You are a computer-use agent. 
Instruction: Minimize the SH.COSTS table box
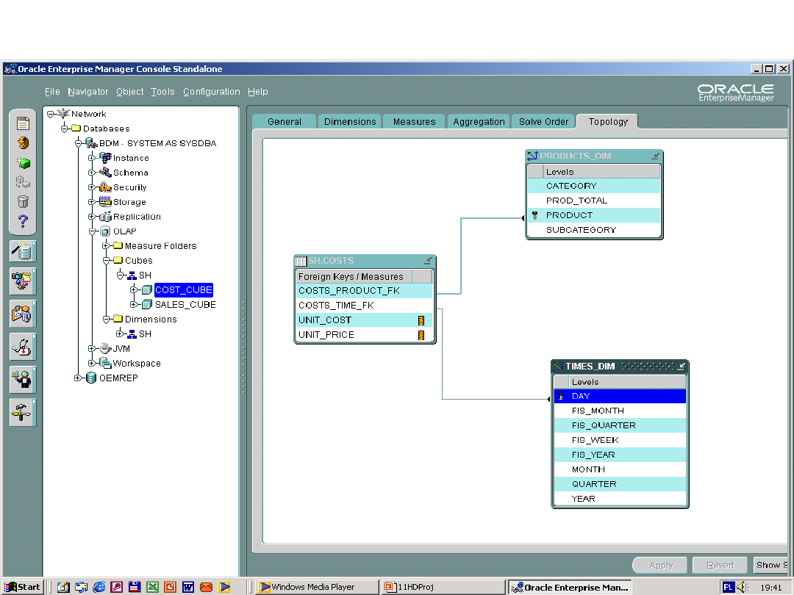click(428, 261)
